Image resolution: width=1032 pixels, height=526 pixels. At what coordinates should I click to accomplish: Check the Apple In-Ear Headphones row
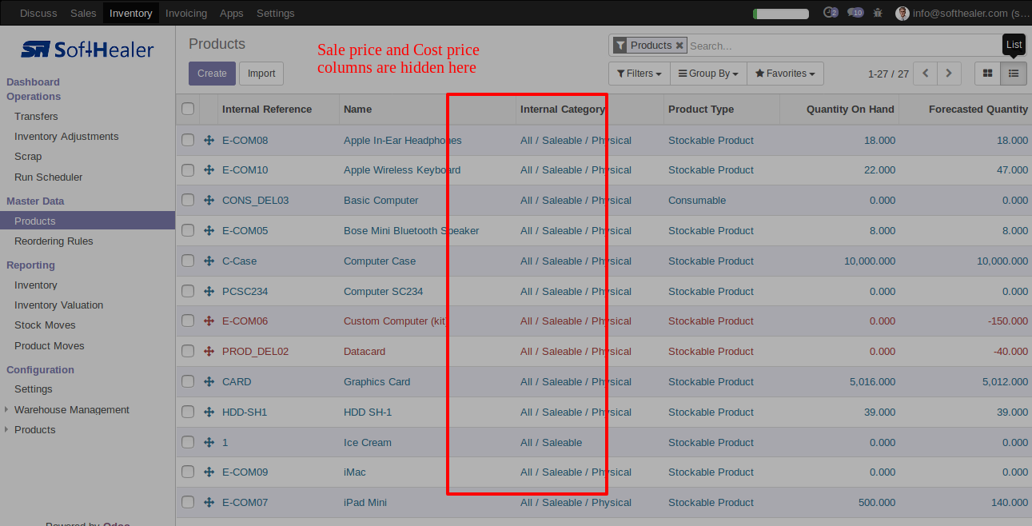[x=188, y=140]
